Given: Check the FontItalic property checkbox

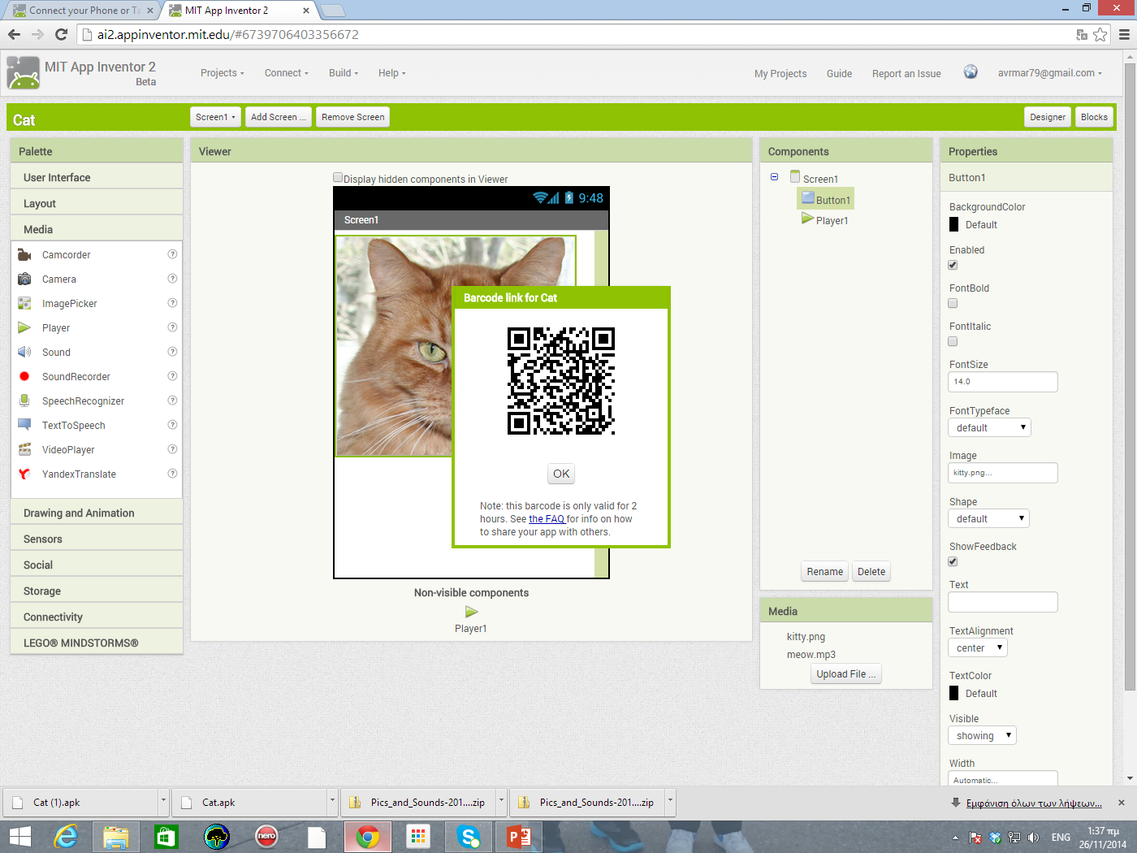Looking at the screenshot, I should point(953,341).
